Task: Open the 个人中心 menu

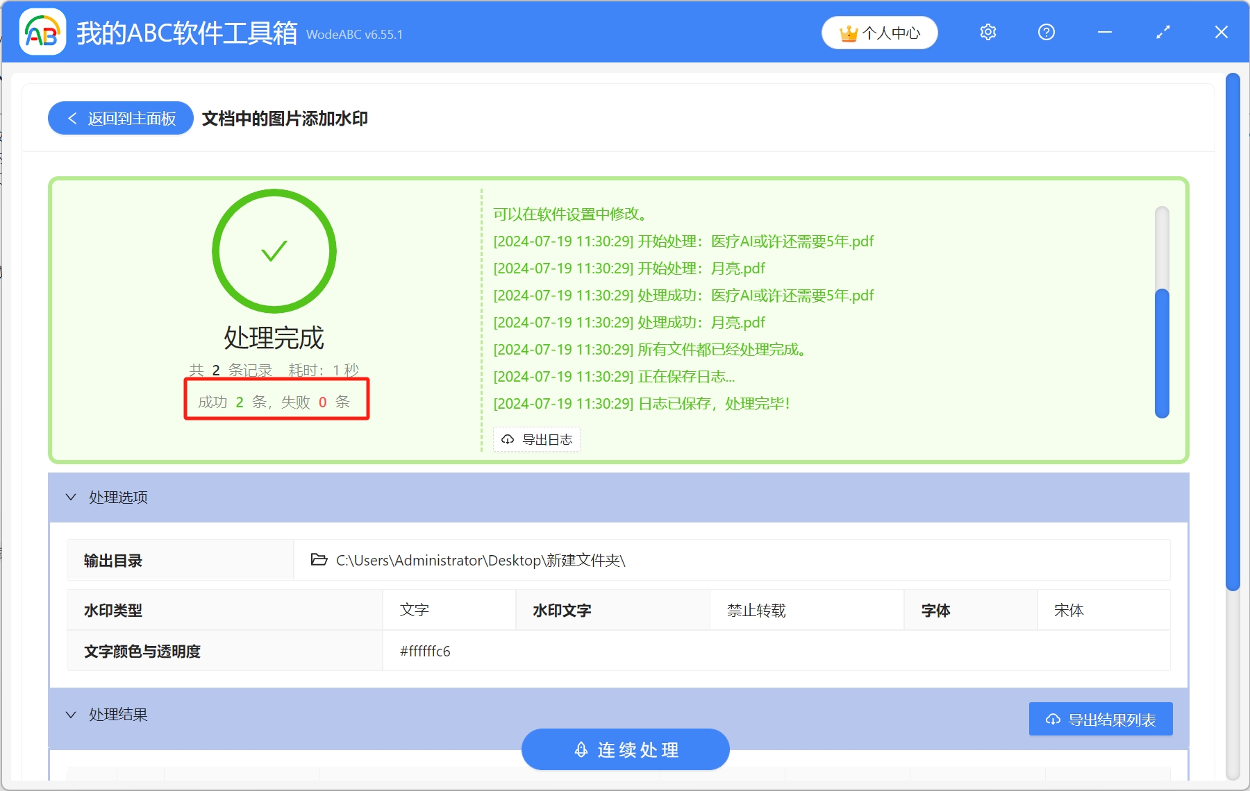Action: (x=879, y=32)
